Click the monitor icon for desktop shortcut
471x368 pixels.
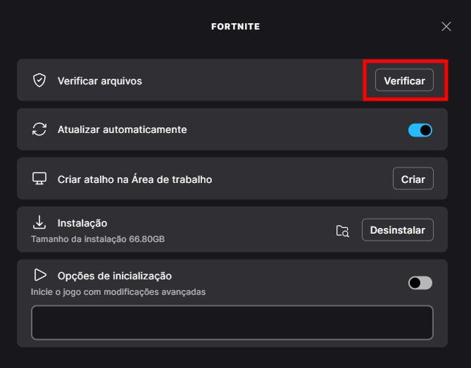[x=39, y=179]
